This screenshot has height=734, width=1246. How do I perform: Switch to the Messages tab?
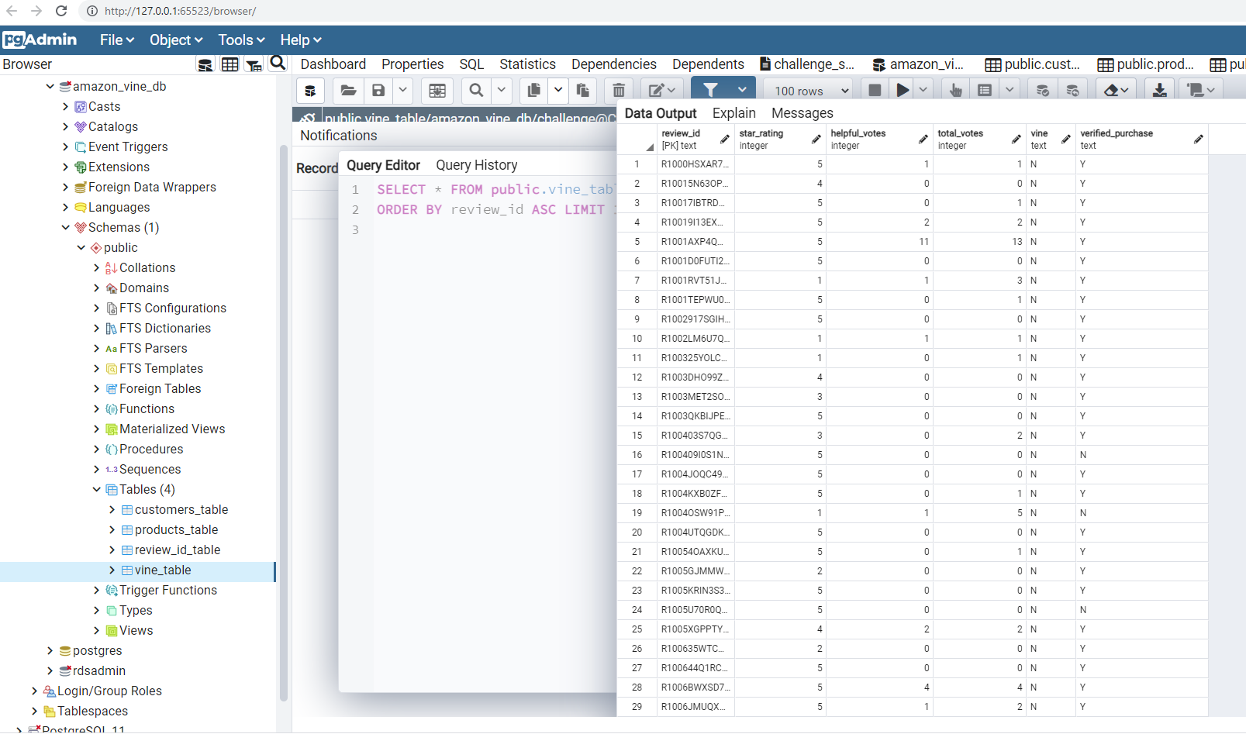(802, 113)
